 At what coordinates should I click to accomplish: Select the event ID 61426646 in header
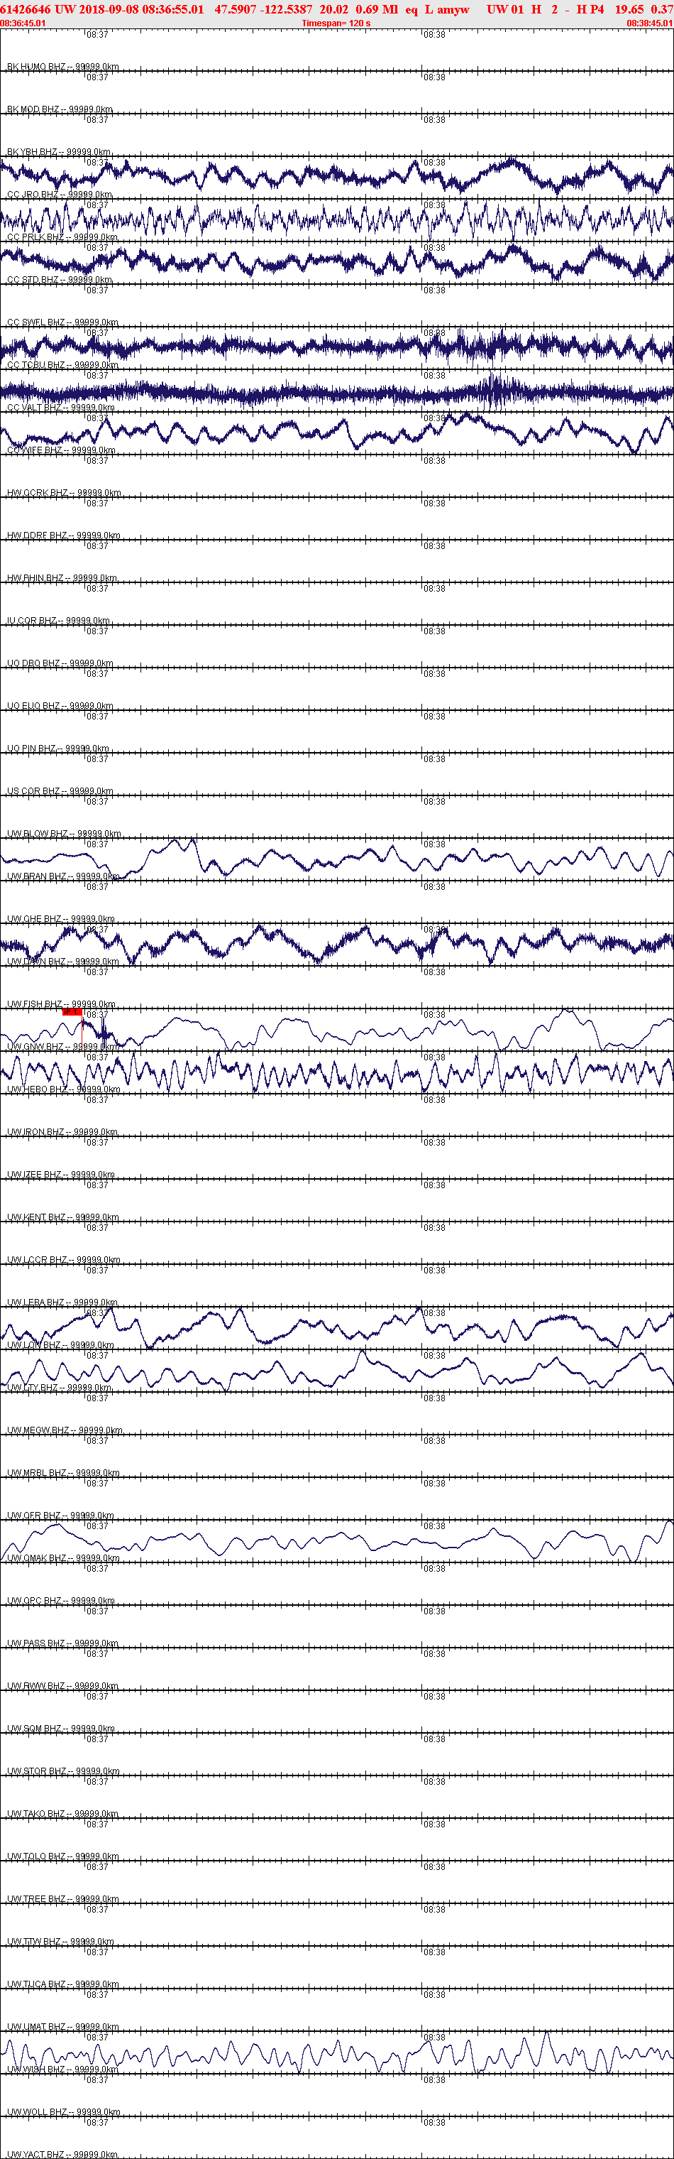point(26,9)
